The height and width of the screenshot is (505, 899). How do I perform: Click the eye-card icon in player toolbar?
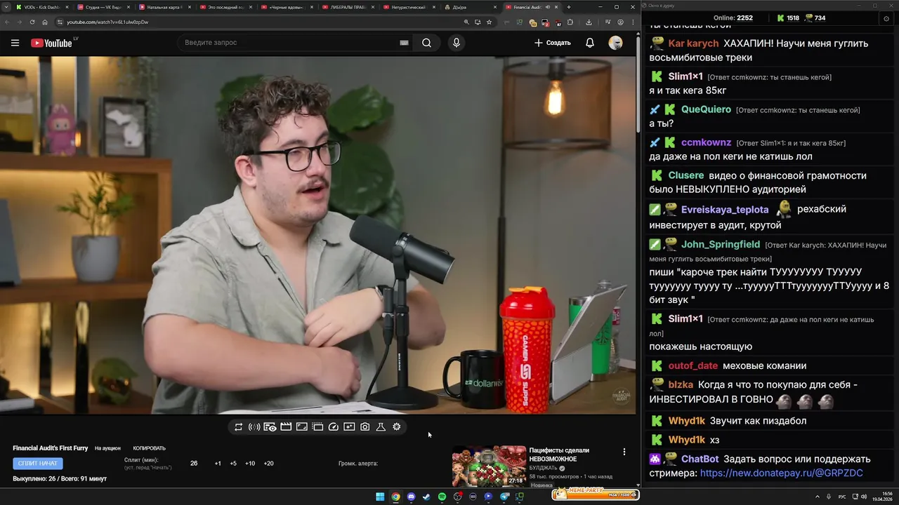[x=270, y=426]
